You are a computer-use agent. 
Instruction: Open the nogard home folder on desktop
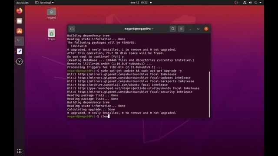pyautogui.click(x=51, y=13)
